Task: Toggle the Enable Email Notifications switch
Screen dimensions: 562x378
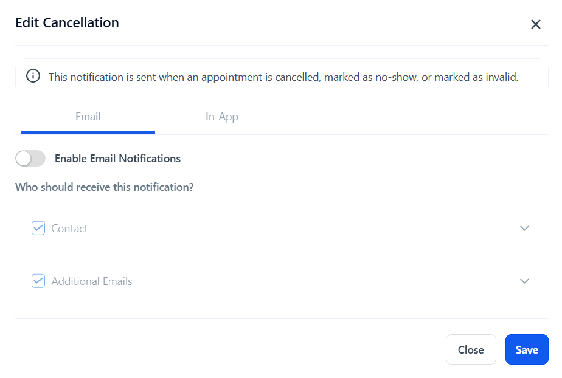Action: tap(30, 159)
